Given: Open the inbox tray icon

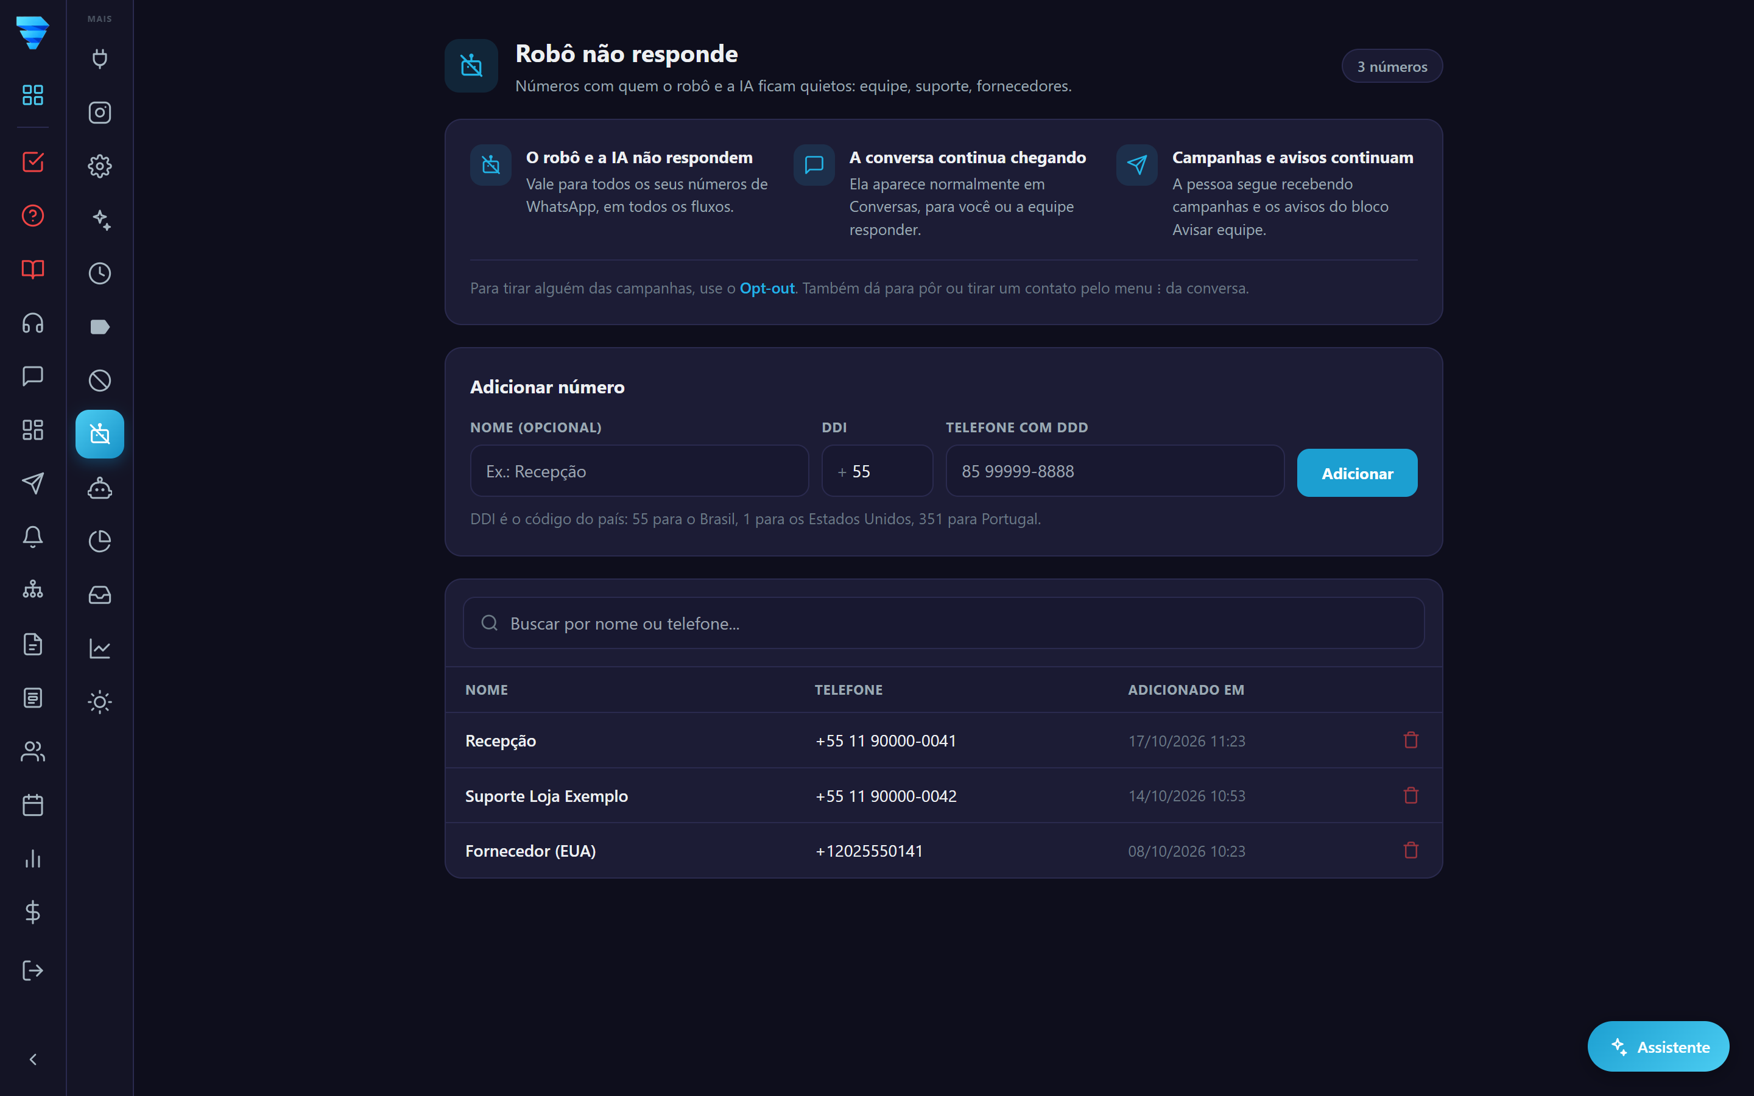Looking at the screenshot, I should click(x=100, y=595).
